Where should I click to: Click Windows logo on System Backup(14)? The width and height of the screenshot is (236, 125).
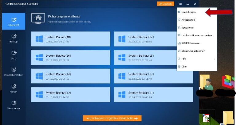tap(39, 76)
